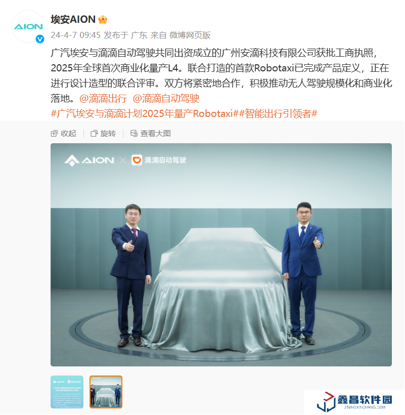Select the first teal announcement thumbnail
Image resolution: width=405 pixels, height=415 pixels.
pyautogui.click(x=67, y=392)
